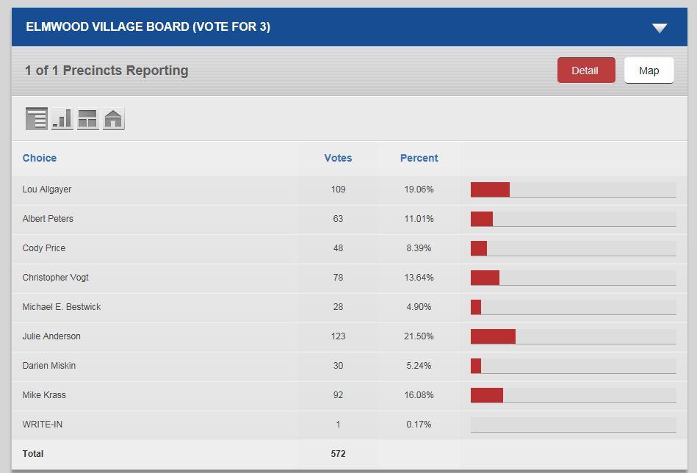Select the grid layout view icon

click(x=88, y=119)
